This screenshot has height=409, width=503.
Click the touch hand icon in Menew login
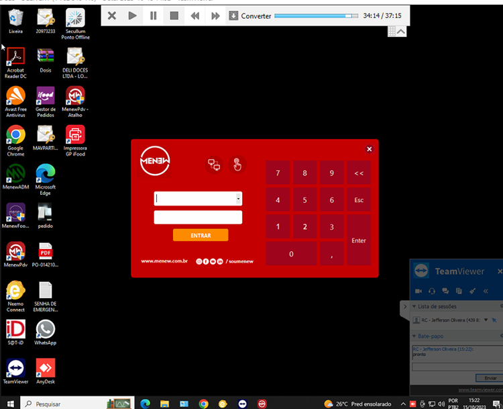point(237,165)
